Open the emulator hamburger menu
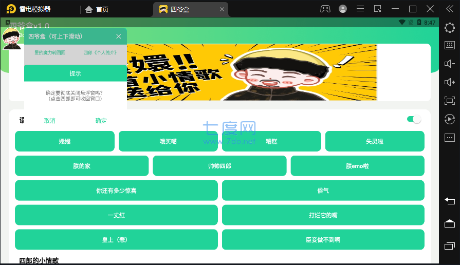This screenshot has width=460, height=265. 360,9
